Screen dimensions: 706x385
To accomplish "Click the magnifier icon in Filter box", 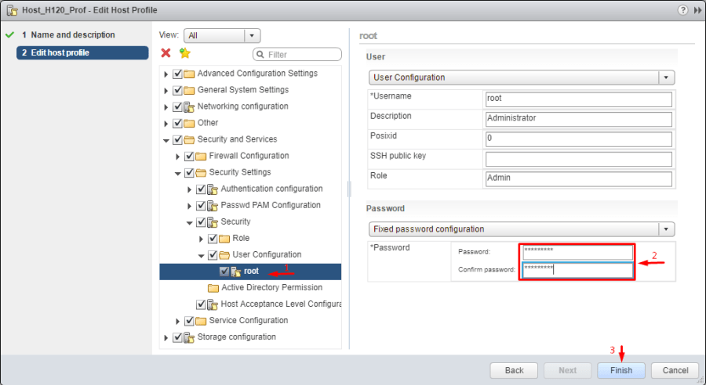I will [x=260, y=55].
